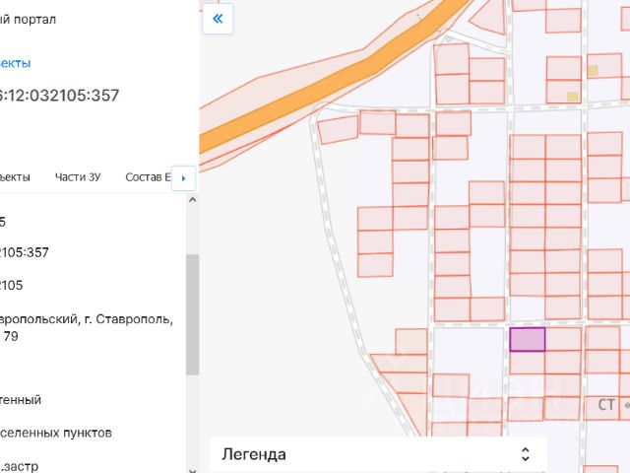Screen dimensions: 630x473
Task: Click the info panel scrollbar thumb
Action: [x=193, y=314]
